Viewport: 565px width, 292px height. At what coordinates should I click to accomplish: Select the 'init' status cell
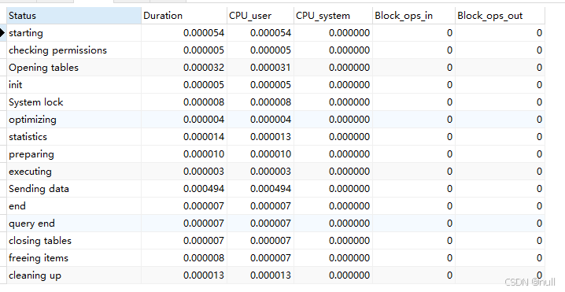(74, 85)
